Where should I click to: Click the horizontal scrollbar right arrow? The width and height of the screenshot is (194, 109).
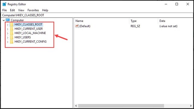tap(191, 106)
